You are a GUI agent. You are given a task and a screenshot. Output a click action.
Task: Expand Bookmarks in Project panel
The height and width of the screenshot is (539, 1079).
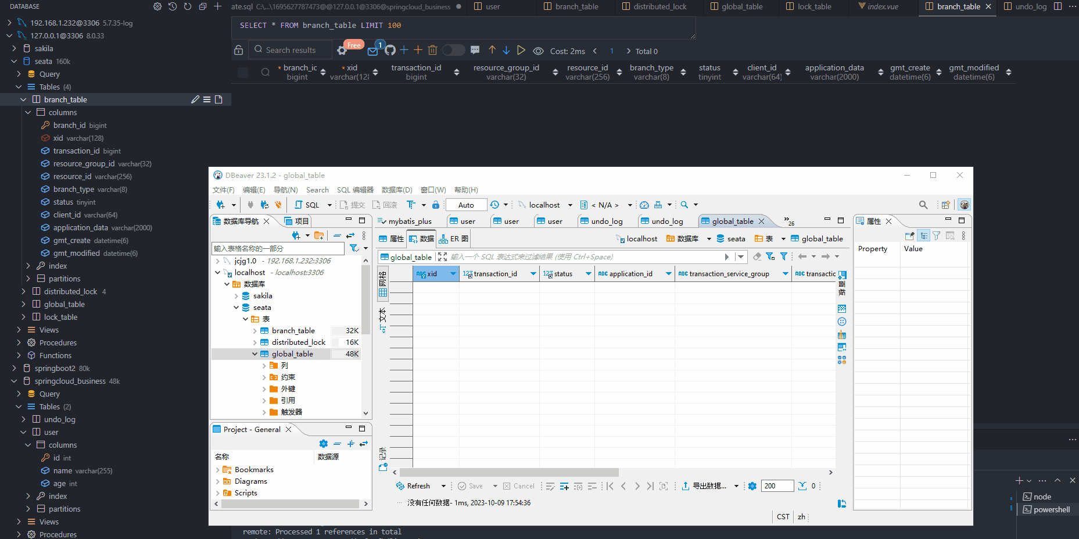coord(218,470)
